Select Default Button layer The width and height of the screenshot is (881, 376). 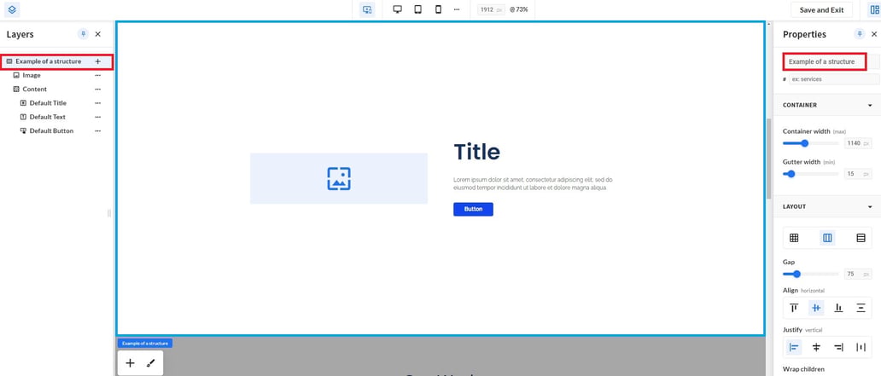point(52,130)
